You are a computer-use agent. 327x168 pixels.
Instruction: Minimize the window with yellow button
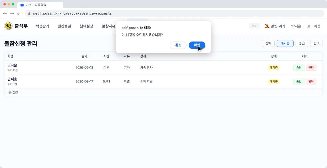[x=9, y=4]
